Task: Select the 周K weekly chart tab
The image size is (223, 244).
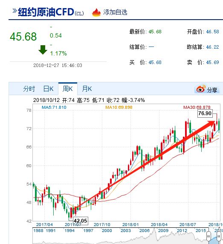Action: [68, 89]
